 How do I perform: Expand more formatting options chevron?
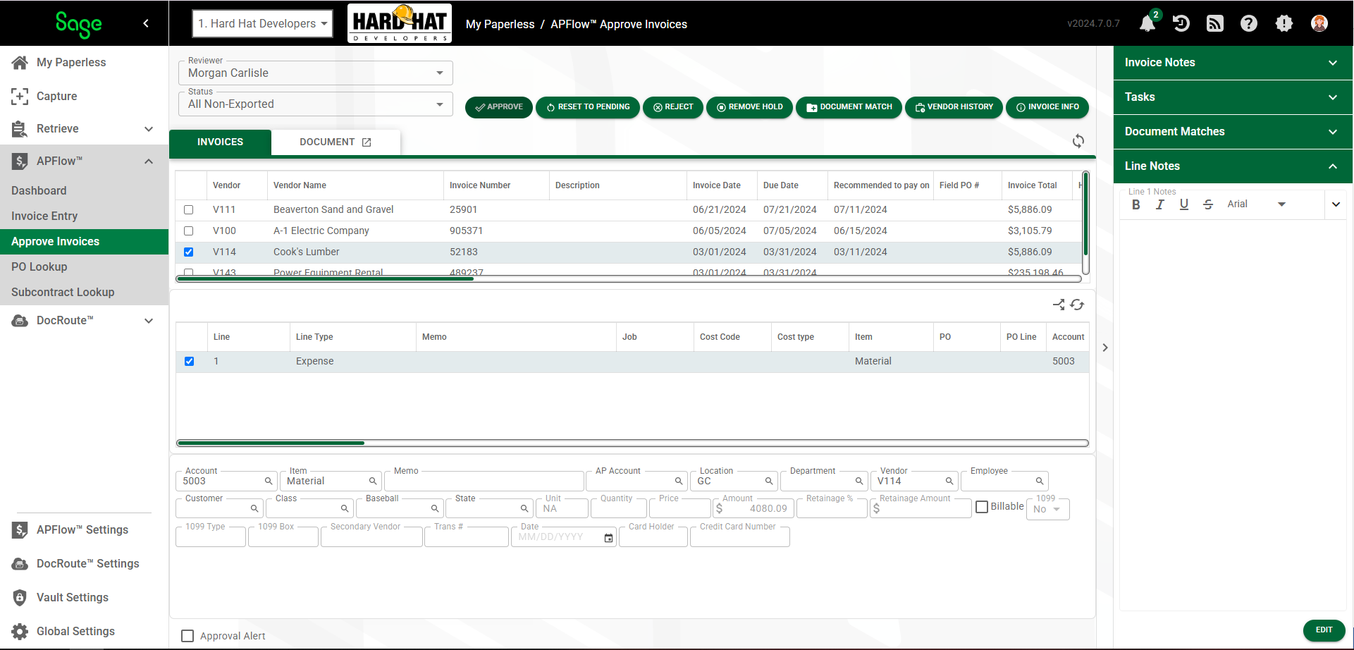pos(1336,204)
